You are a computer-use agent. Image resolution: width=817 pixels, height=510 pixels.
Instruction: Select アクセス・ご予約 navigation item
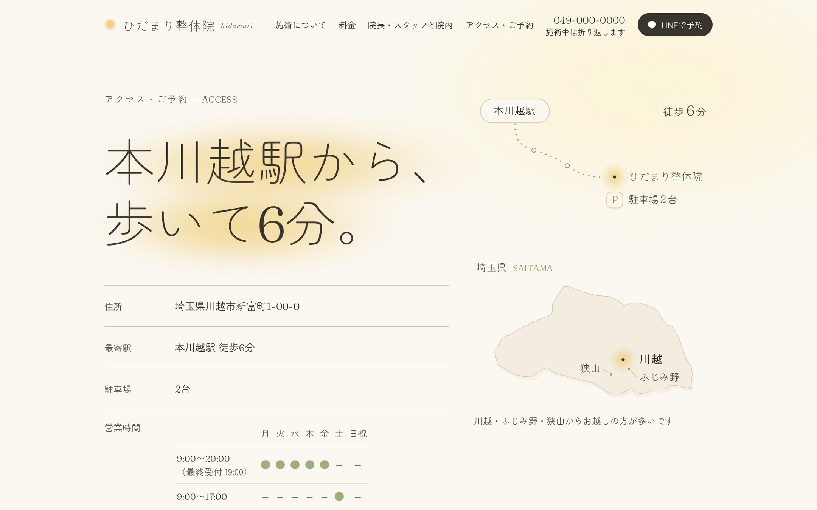pos(500,25)
